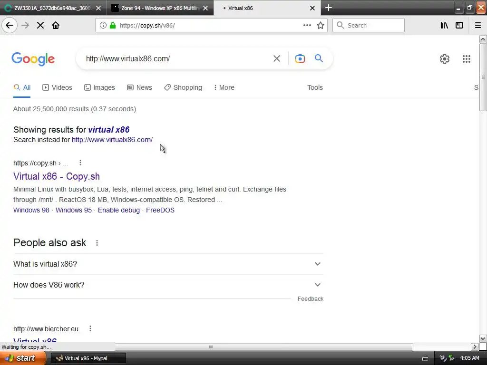Expand 'How does V86 work?' question
This screenshot has width=487, height=365.
coord(168,285)
